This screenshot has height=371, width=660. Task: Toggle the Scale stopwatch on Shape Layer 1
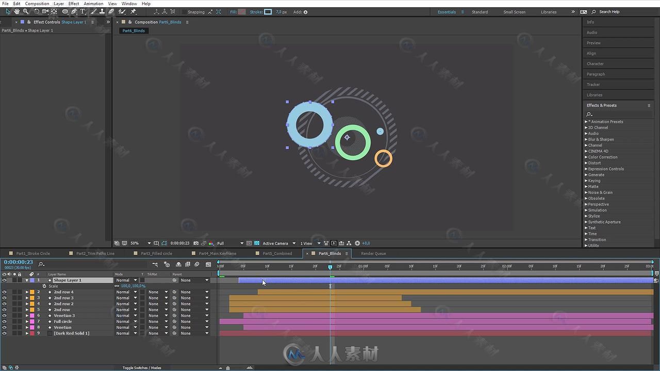click(x=44, y=286)
